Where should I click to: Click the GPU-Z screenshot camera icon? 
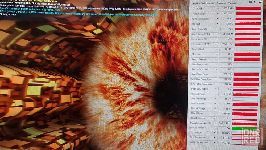pos(250,2)
